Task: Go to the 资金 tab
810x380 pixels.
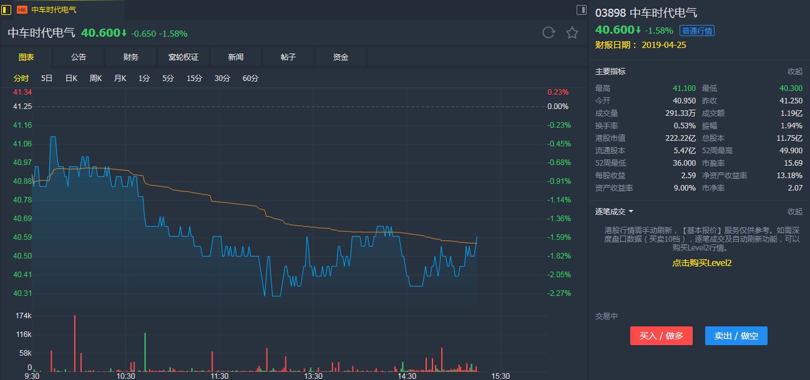Action: pyautogui.click(x=341, y=57)
